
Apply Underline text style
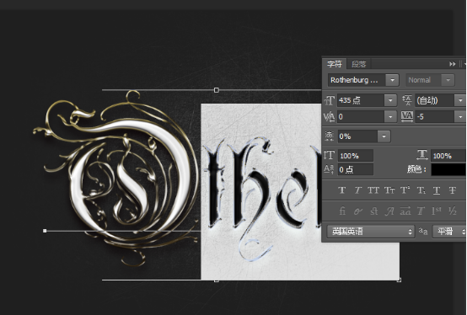(x=437, y=190)
